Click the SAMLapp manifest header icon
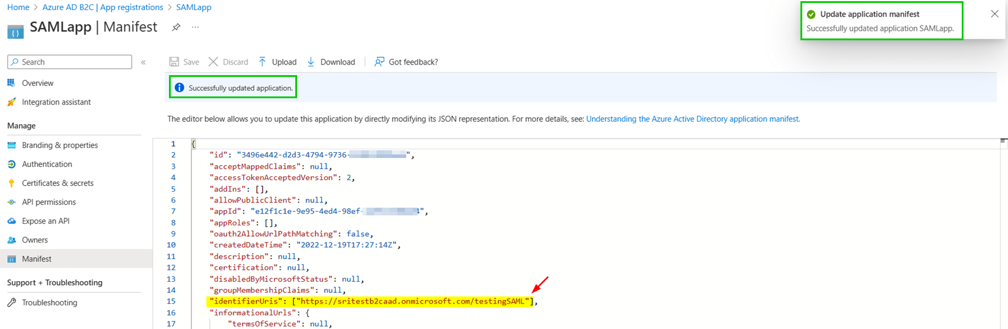Image resolution: width=1008 pixels, height=329 pixels. tap(15, 31)
